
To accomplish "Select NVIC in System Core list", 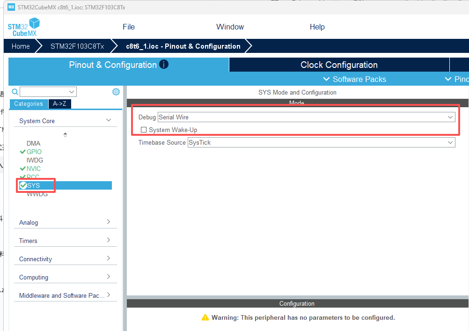I will click(x=34, y=169).
